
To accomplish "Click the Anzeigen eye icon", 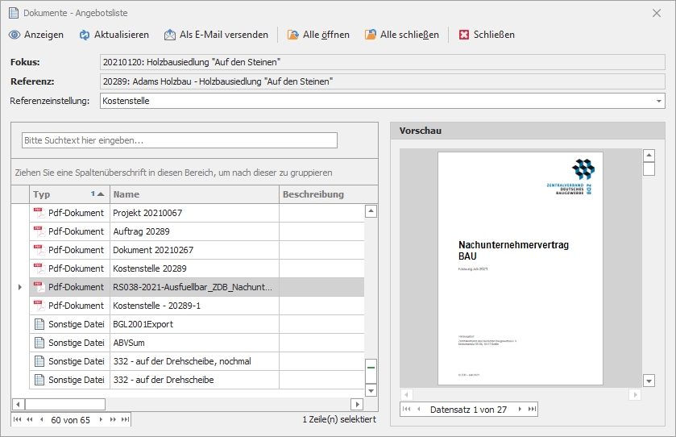I will (x=15, y=35).
